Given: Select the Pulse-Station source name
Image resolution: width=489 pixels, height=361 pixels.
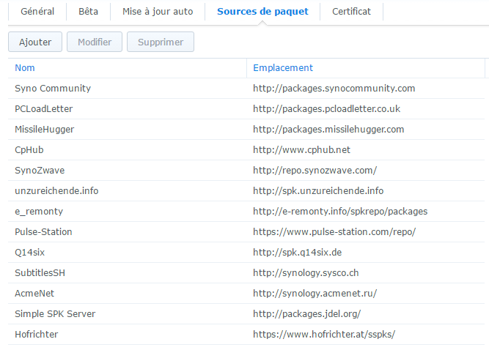Looking at the screenshot, I should point(44,232).
